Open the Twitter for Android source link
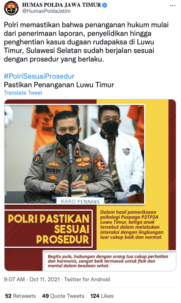The width and height of the screenshot is (181, 303). 87,279
